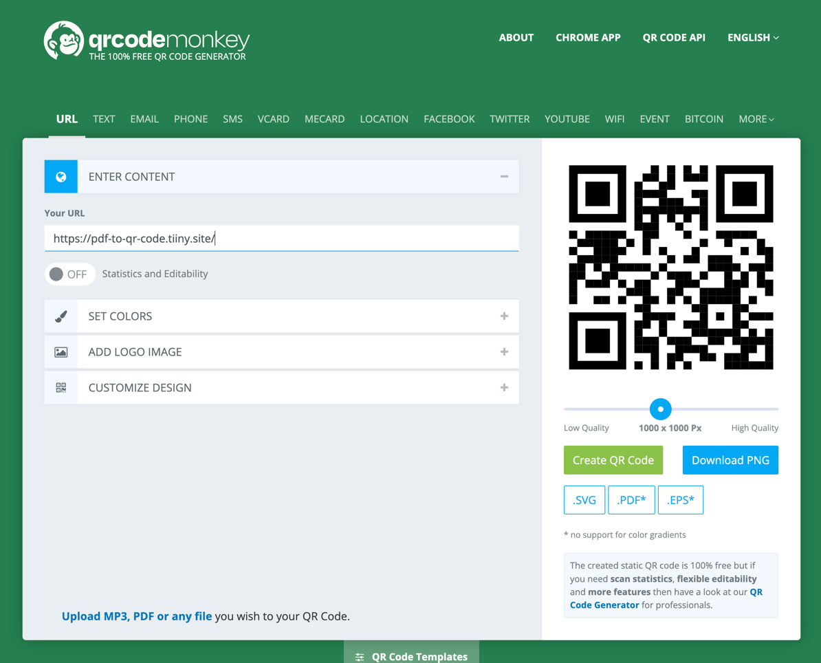Viewport: 821px width, 663px height.
Task: Download the QR code as .PDF
Action: click(631, 500)
